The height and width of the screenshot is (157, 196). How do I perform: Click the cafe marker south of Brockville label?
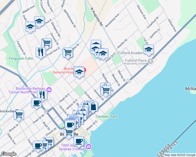(79, 142)
